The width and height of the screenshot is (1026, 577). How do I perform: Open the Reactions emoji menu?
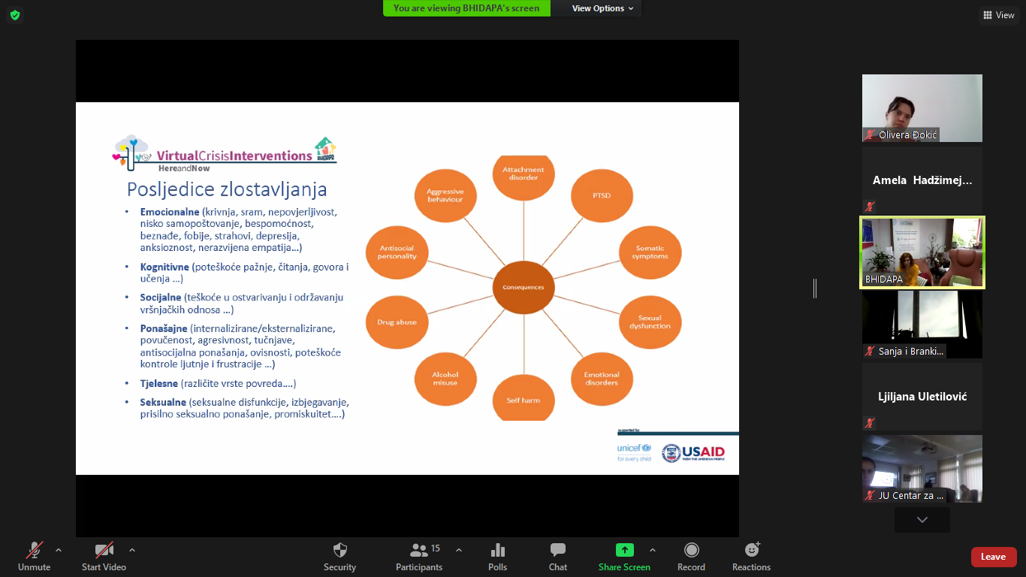pyautogui.click(x=751, y=551)
